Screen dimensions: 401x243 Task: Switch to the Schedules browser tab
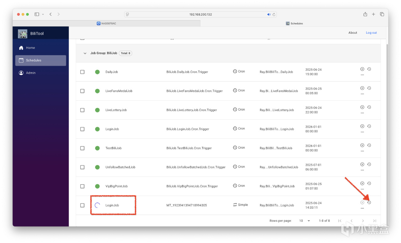(294, 23)
